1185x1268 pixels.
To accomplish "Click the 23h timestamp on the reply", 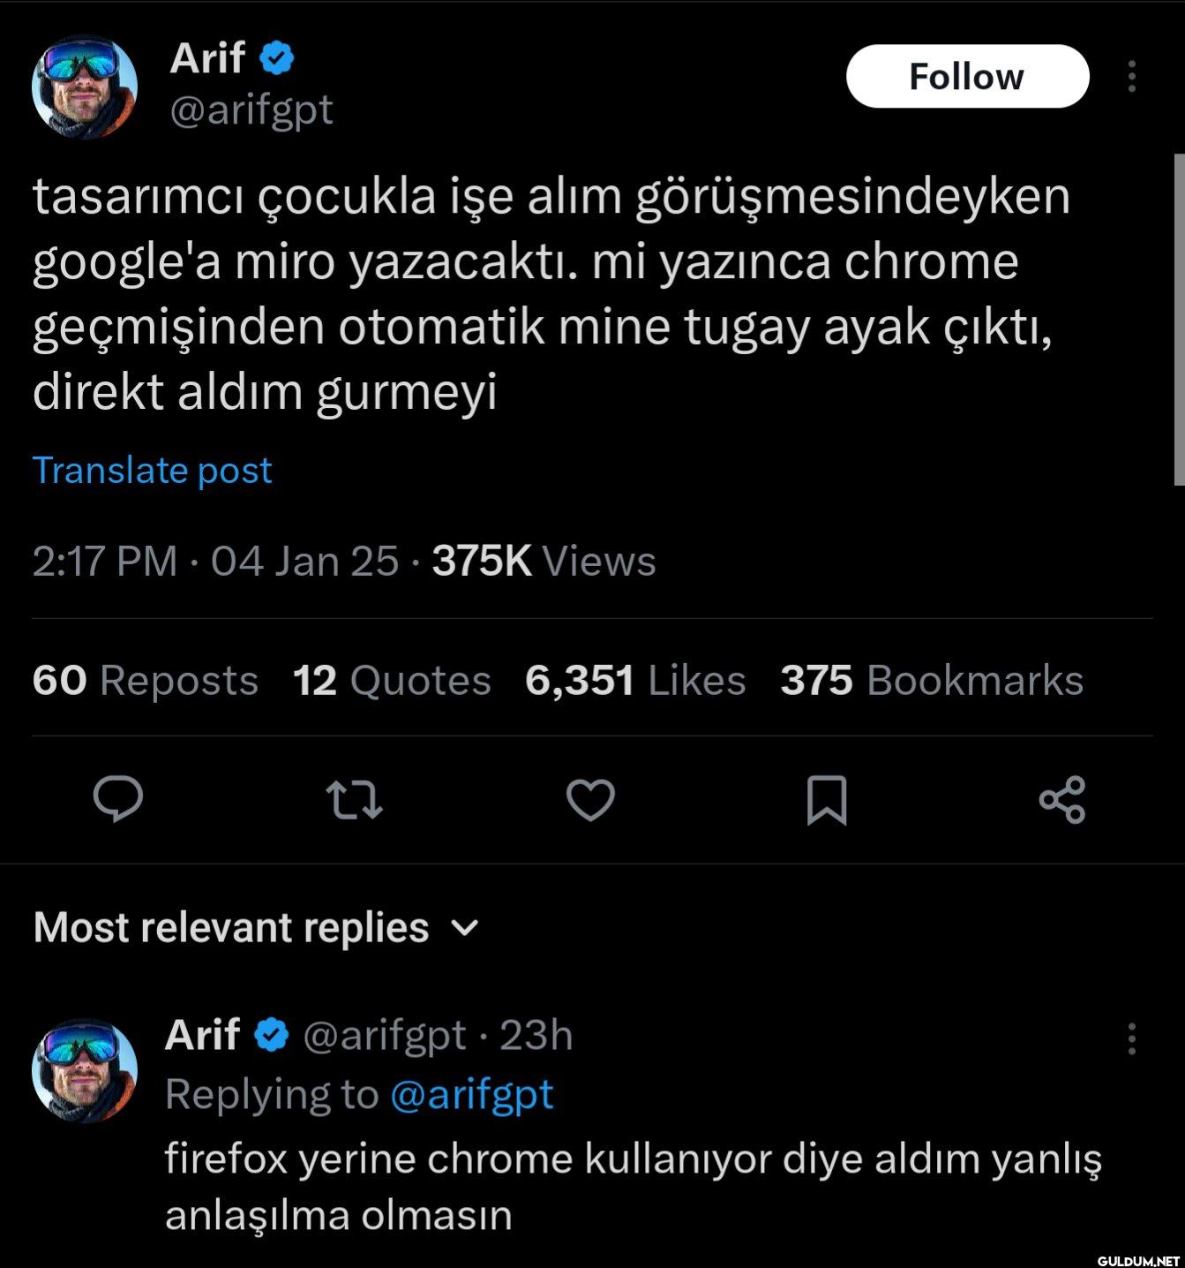I will click(x=536, y=1035).
